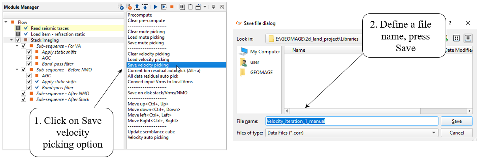Collapse the Sub-sequence - For VA tree node
The height and width of the screenshot is (159, 480).
click(x=17, y=46)
